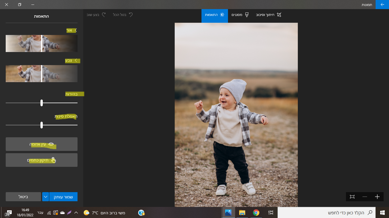The width and height of the screenshot is (389, 218).
Task: Zoom in on the photo
Action: pyautogui.click(x=377, y=197)
